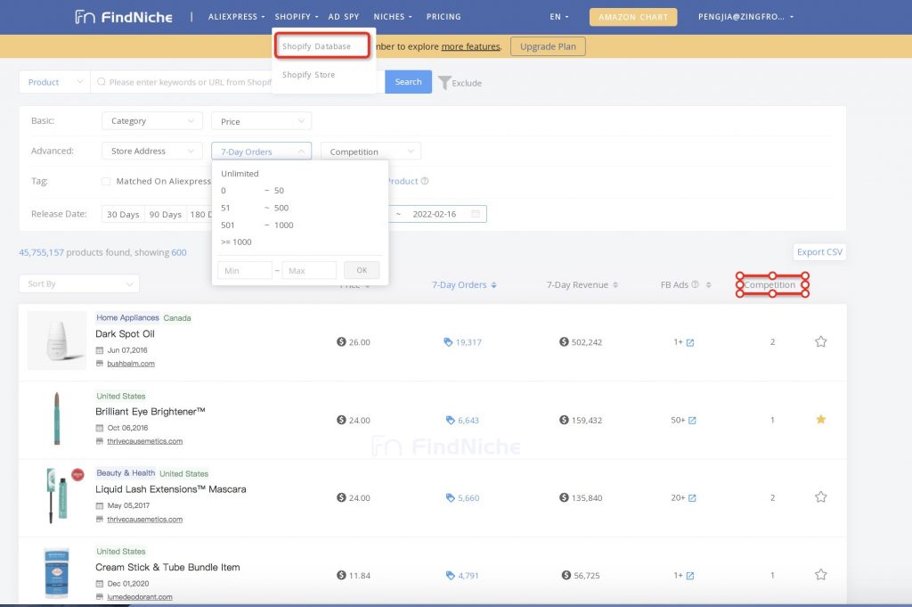Open the NICHES navigation menu
This screenshot has height=607, width=912.
click(x=393, y=17)
